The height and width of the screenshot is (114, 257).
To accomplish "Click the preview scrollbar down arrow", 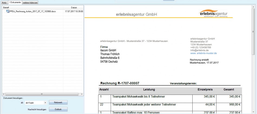I will click(253, 112).
